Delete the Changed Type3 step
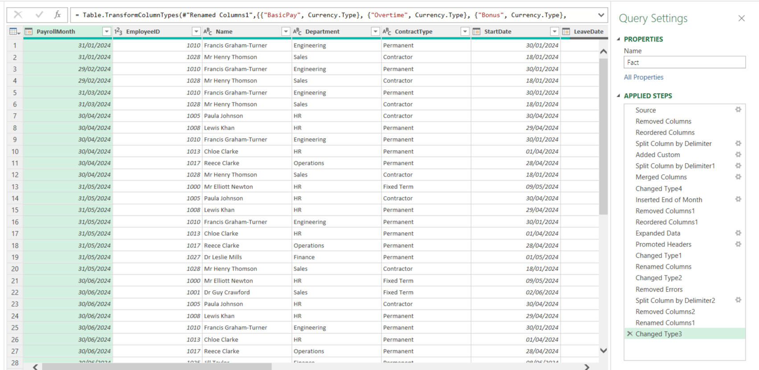759x370 pixels. click(629, 334)
